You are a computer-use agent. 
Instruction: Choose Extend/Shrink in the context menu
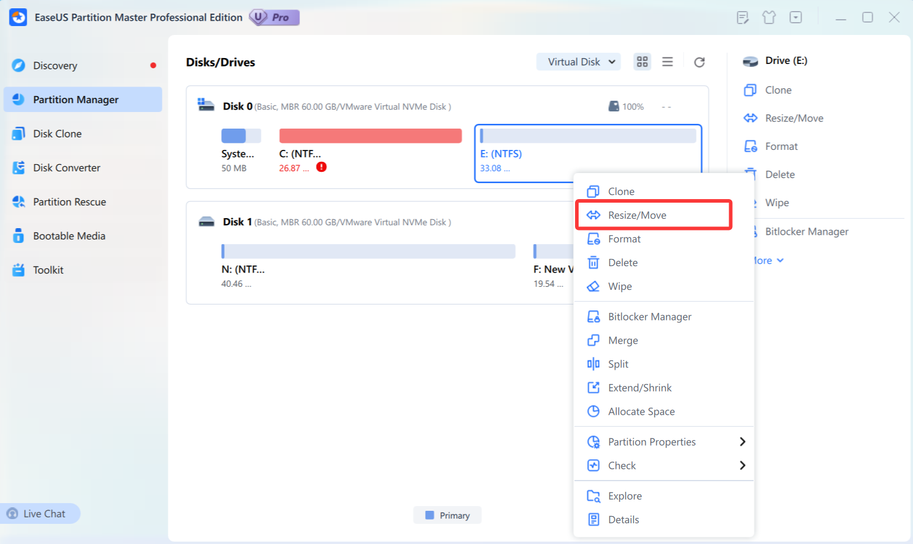coord(664,388)
